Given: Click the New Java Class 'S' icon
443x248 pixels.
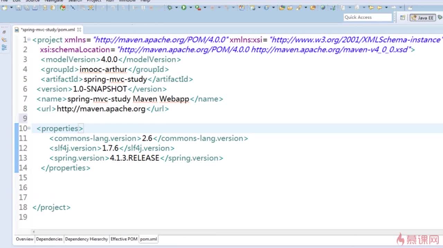Looking at the screenshot, I should [266, 7].
